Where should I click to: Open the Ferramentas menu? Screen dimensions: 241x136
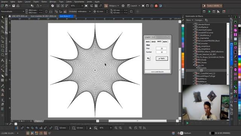[79, 2]
